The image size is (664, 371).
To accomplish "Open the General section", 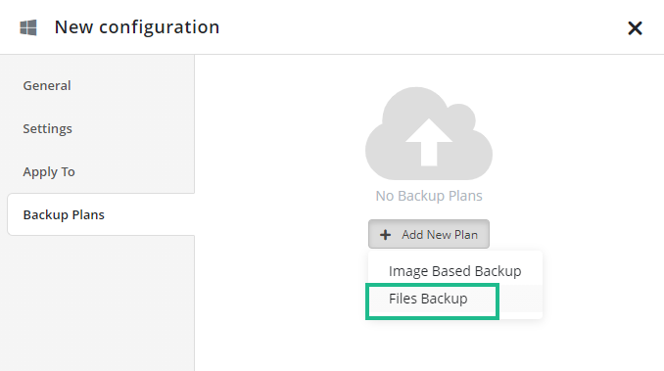I will pos(47,86).
